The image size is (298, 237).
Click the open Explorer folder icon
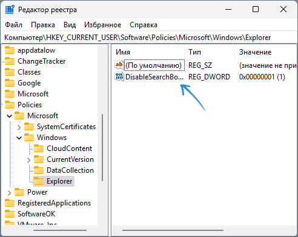[39, 181]
